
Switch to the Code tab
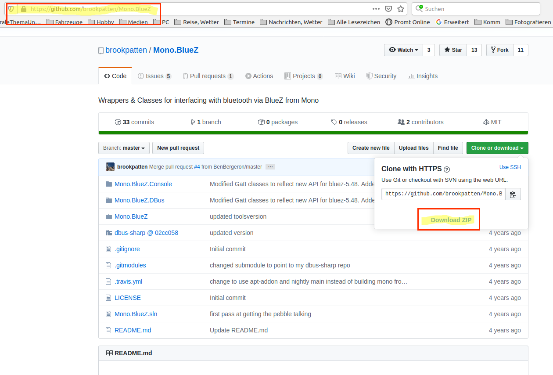coord(115,76)
